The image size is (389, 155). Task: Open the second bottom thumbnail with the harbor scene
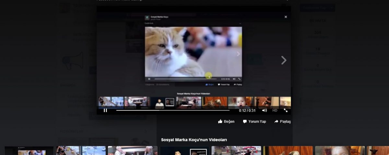click(81, 150)
